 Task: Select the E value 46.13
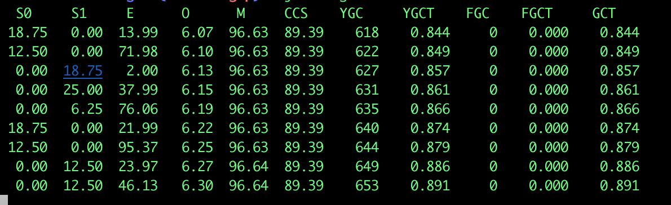coord(138,185)
